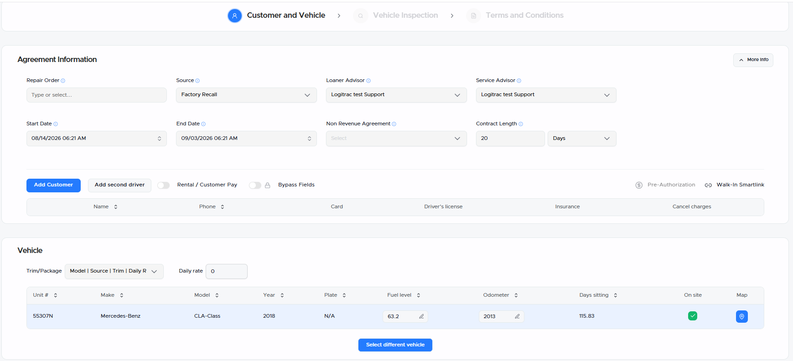This screenshot has width=793, height=361.
Task: Click the unit number 55307N cell
Action: pos(43,316)
